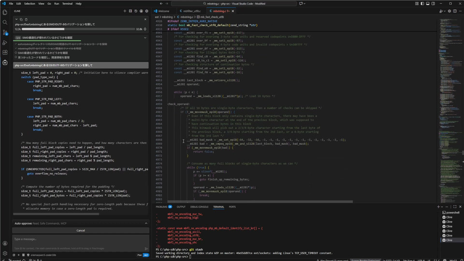This screenshot has height=261, width=464.
Task: Open Cline settings gear in panel header
Action: (145, 11)
